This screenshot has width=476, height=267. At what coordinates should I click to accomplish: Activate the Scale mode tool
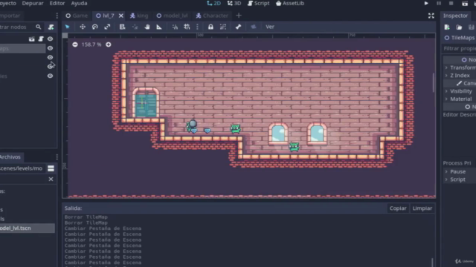(107, 27)
